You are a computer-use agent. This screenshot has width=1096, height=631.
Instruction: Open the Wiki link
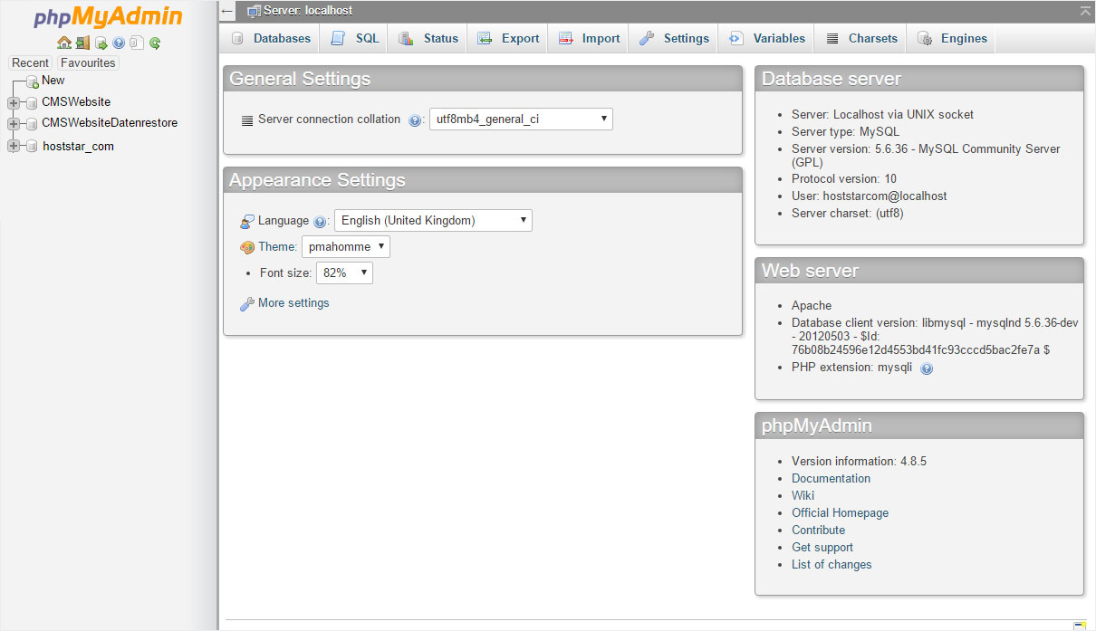point(803,495)
